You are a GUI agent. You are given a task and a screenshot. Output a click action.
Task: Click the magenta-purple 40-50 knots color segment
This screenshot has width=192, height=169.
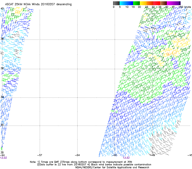174,3
